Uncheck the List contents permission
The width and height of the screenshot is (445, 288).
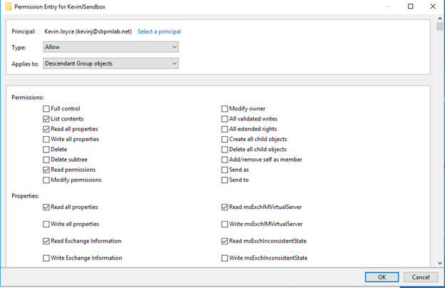[46, 119]
